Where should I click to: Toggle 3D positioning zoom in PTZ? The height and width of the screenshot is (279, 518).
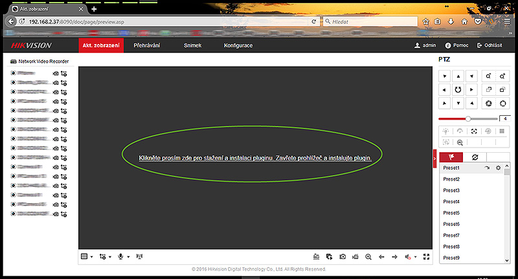click(x=460, y=142)
